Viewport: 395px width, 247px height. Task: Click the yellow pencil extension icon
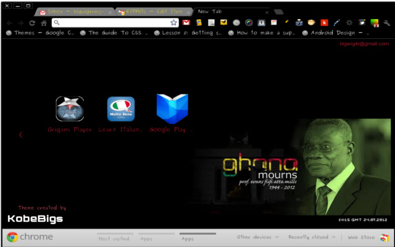click(x=286, y=22)
